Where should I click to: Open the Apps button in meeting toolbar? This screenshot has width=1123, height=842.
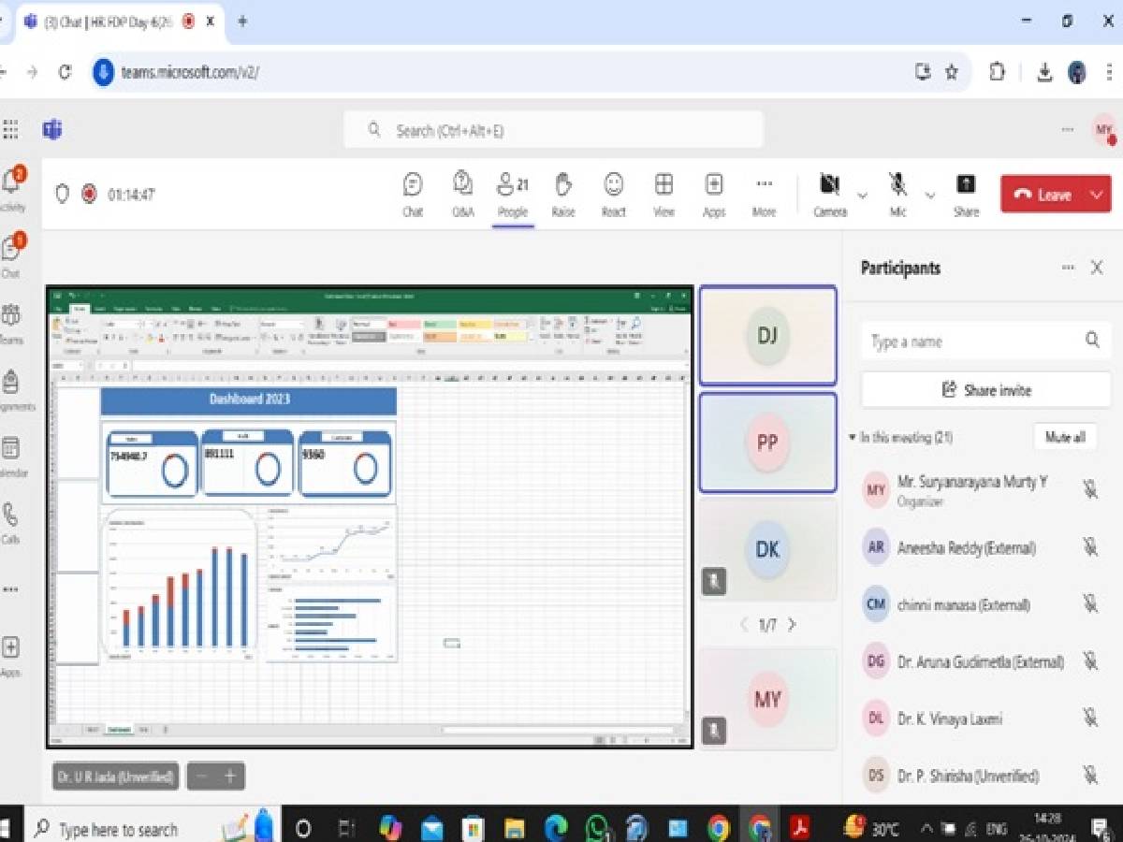pyautogui.click(x=714, y=194)
